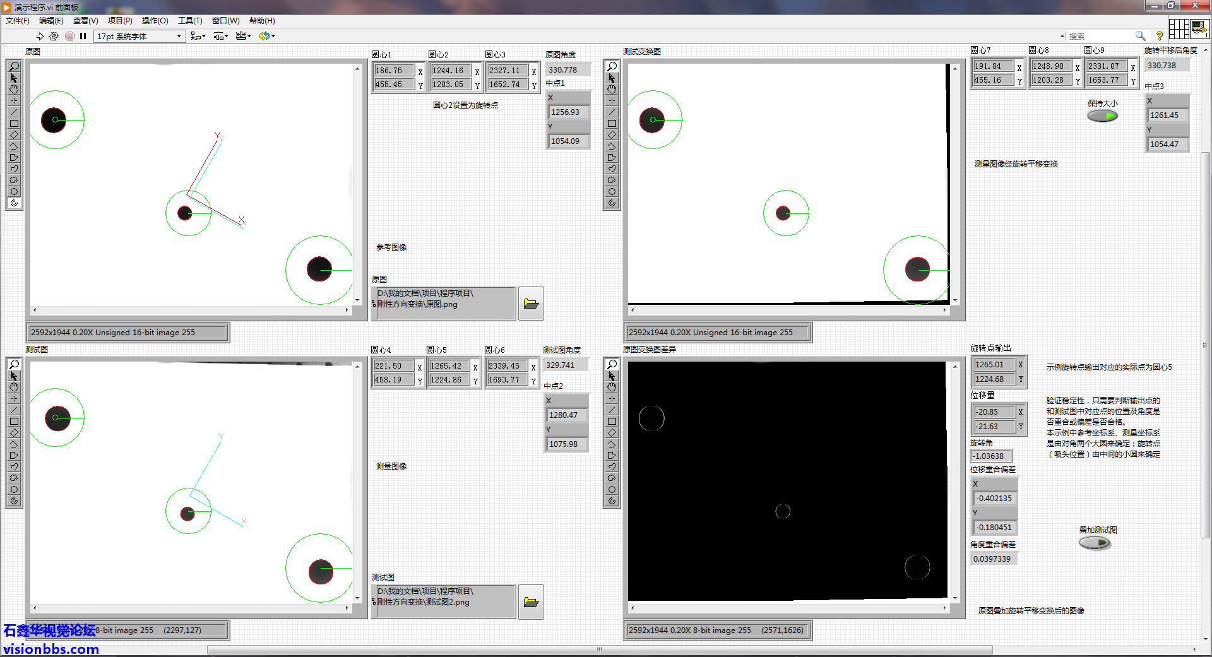This screenshot has width=1212, height=657.
Task: Expand the Align Objects dropdown
Action: pyautogui.click(x=198, y=36)
